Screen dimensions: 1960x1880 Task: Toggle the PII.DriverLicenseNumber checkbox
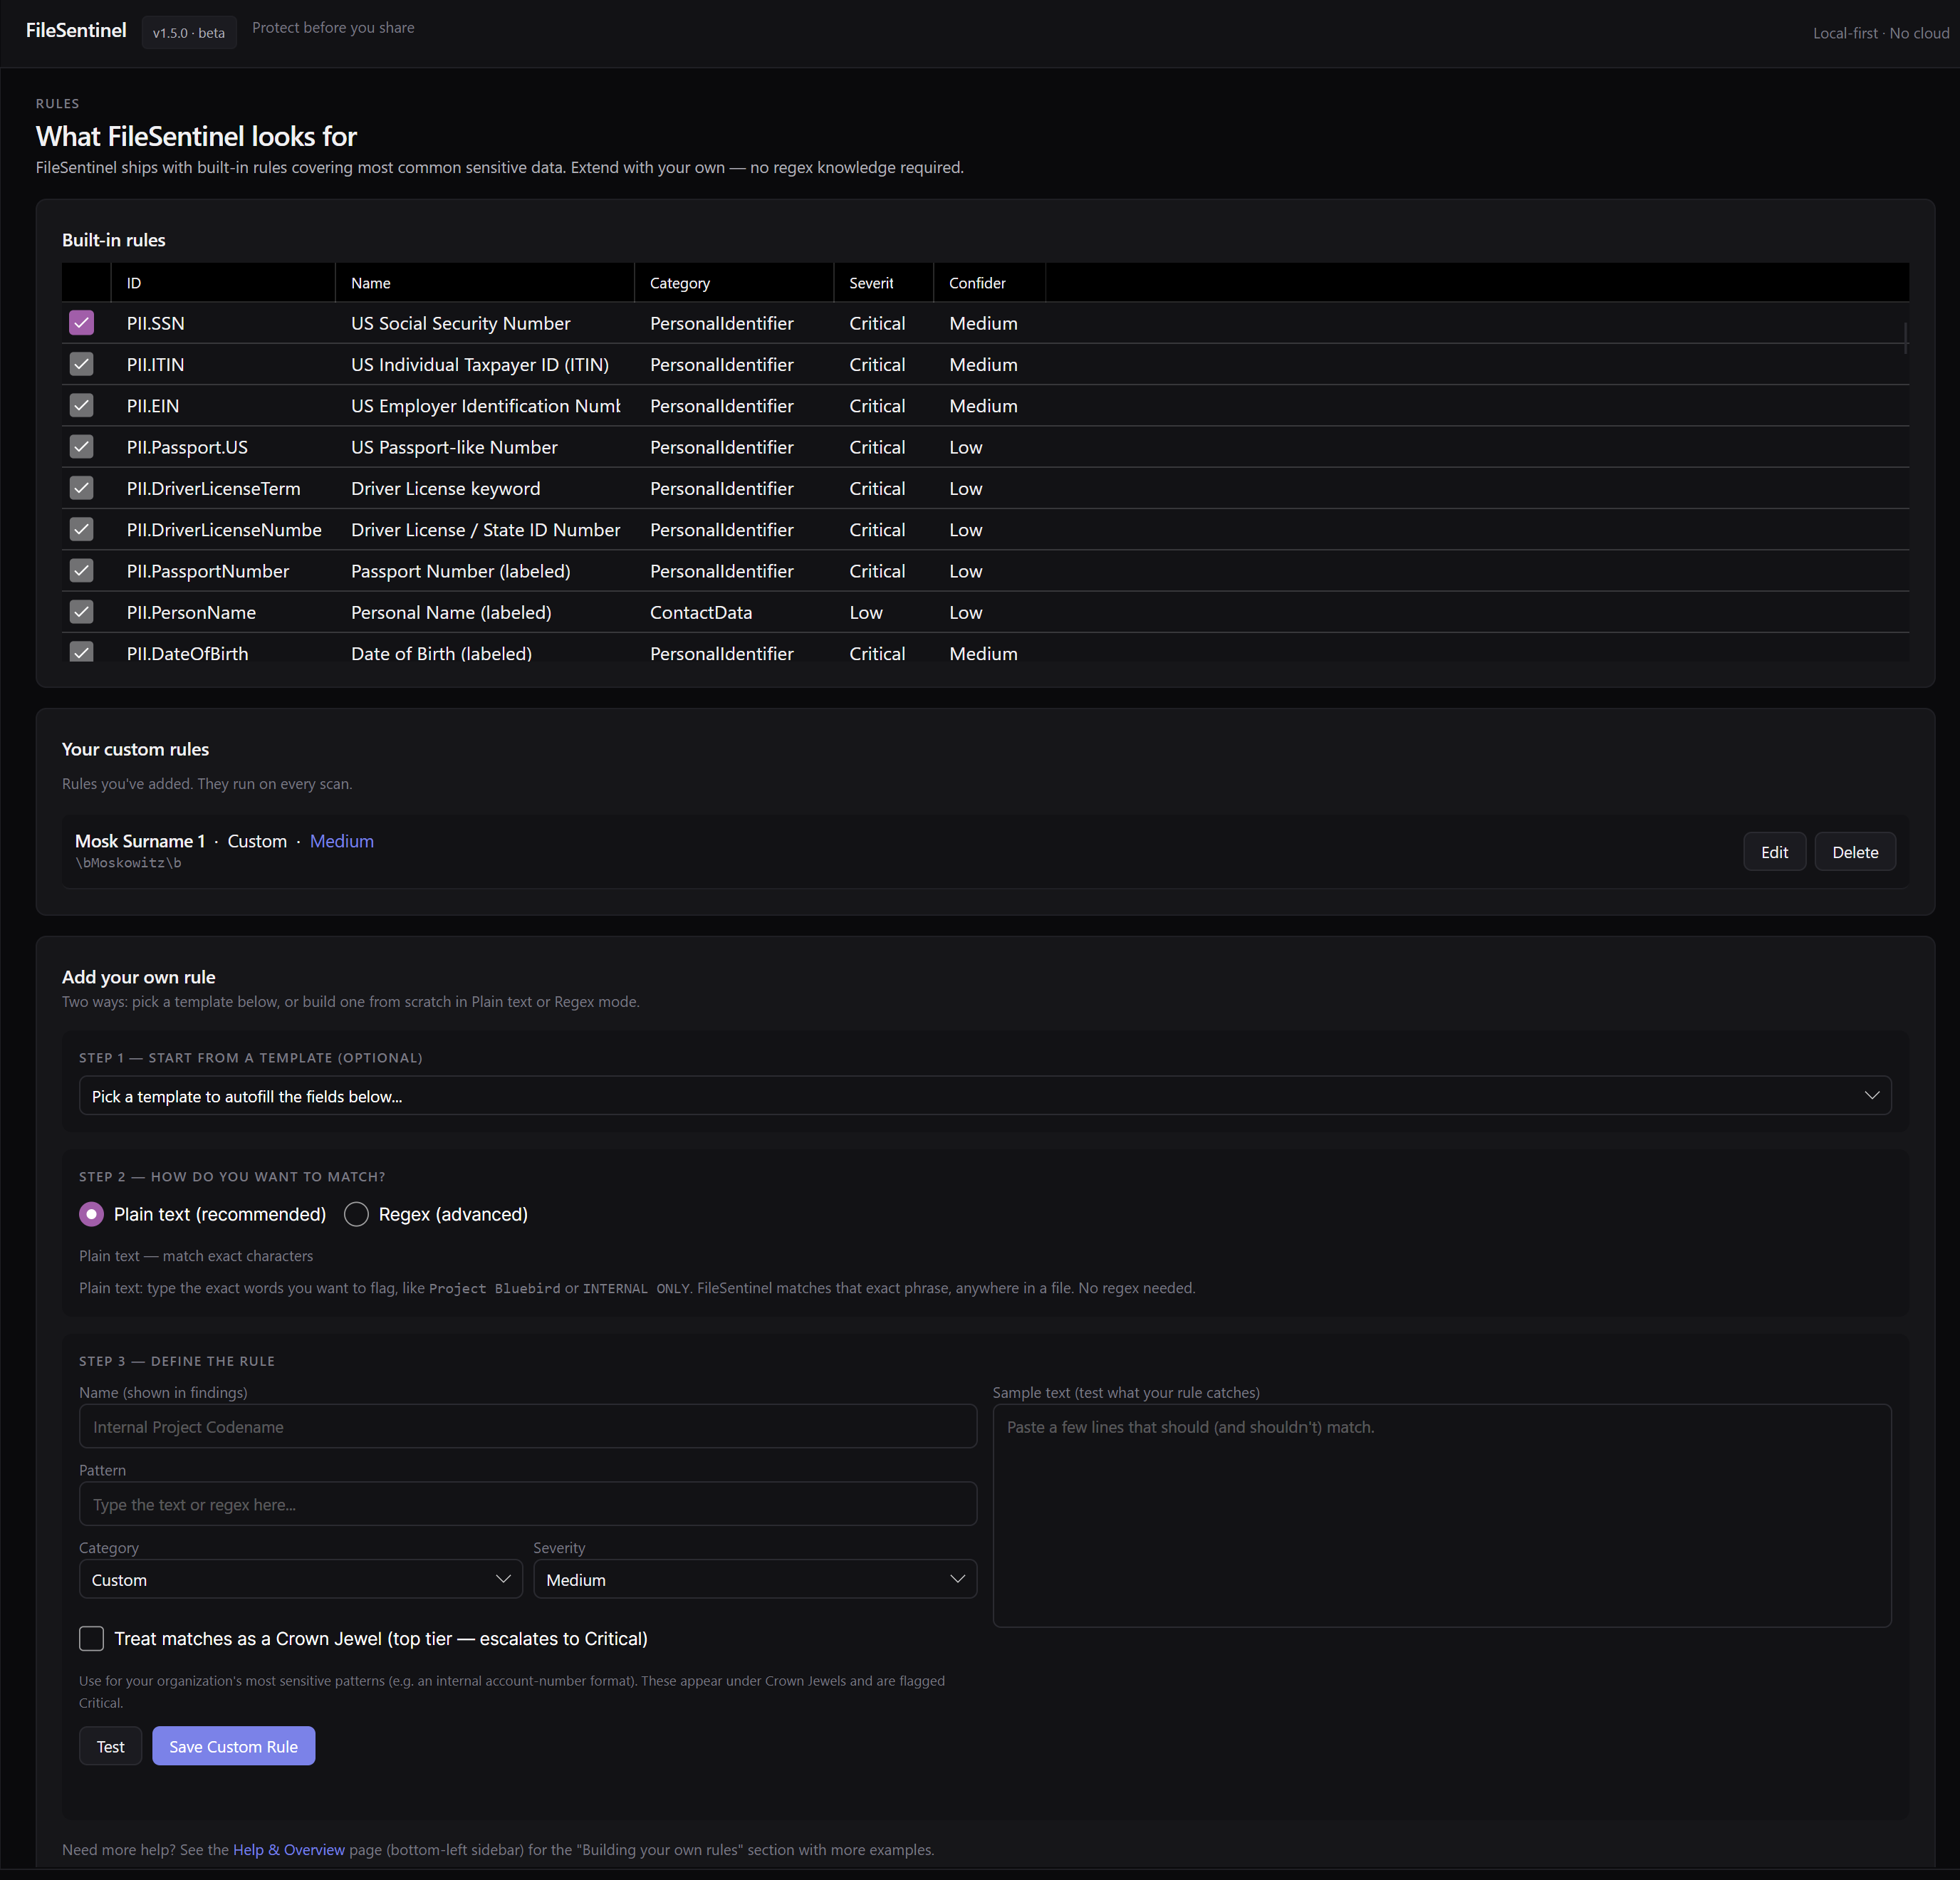(x=81, y=529)
